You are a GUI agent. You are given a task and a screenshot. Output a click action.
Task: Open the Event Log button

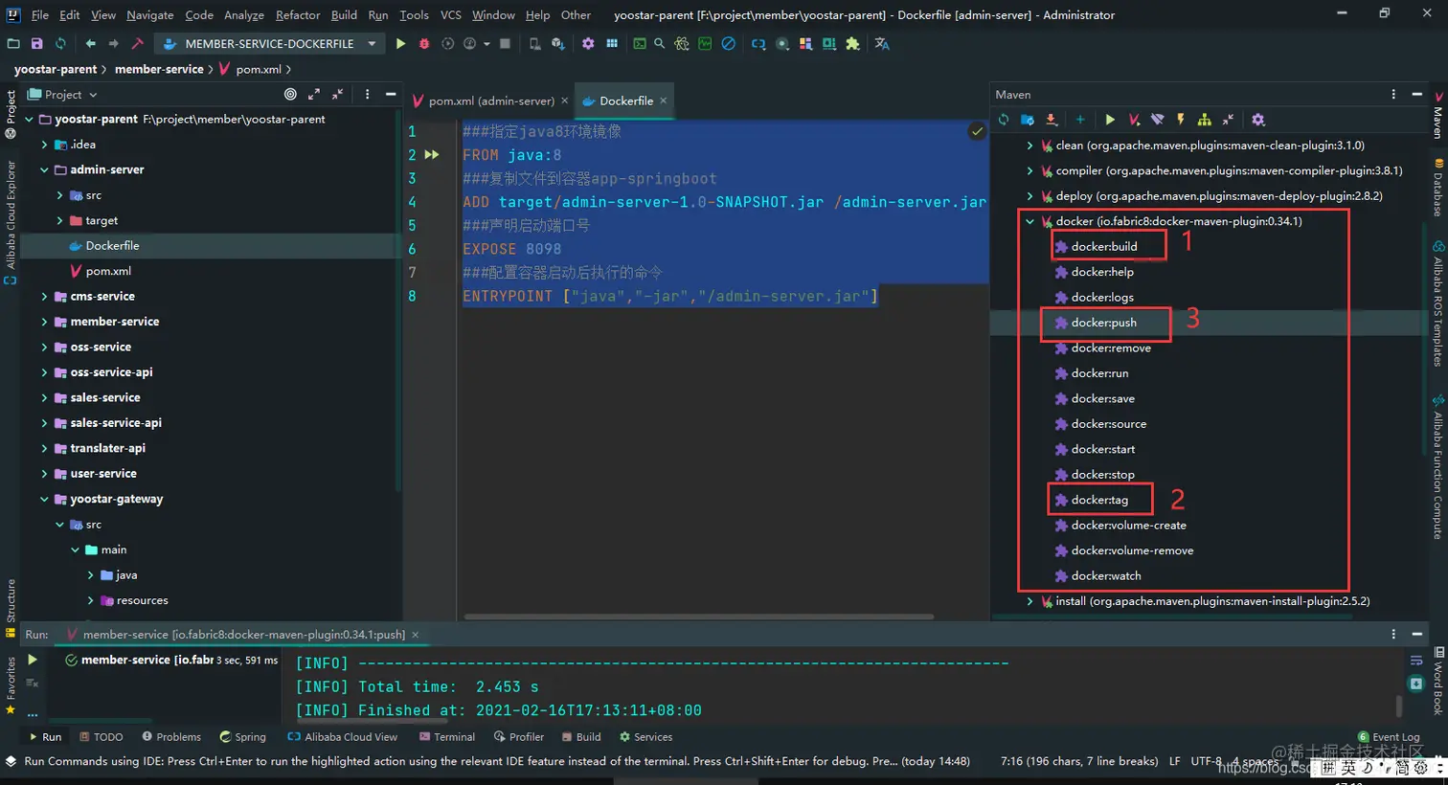[1389, 737]
